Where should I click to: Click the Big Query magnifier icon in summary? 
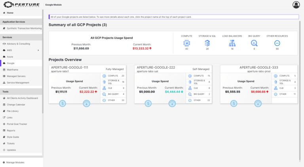(254, 43)
